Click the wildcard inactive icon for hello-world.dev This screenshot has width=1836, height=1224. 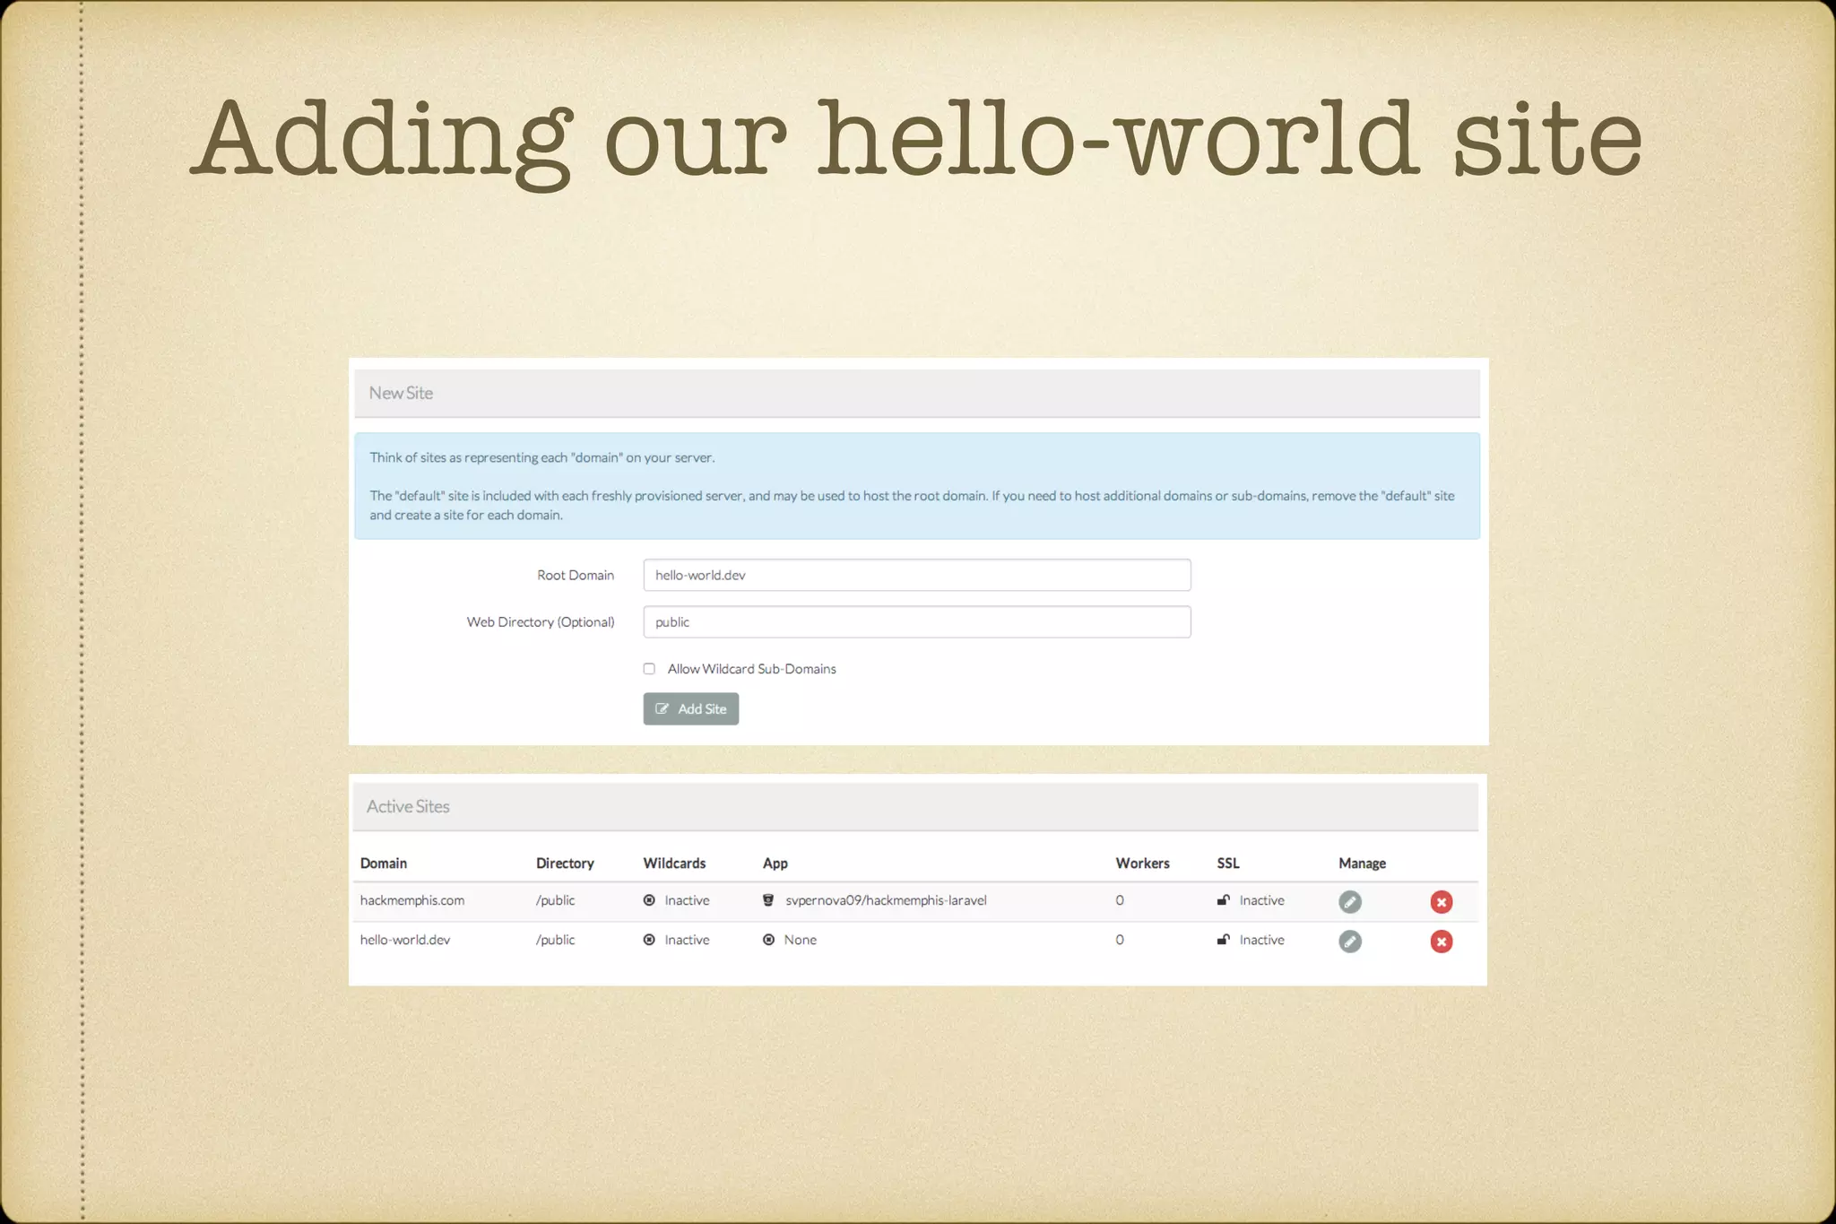tap(649, 939)
